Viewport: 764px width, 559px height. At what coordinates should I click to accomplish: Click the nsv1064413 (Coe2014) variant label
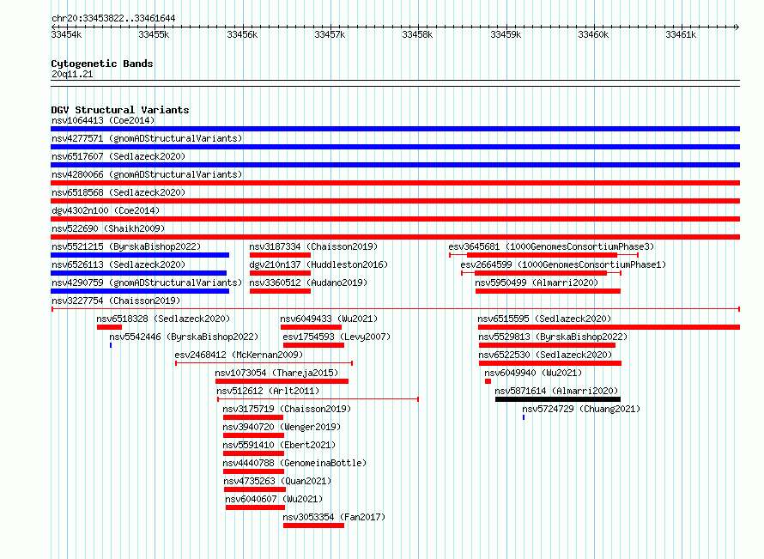[103, 120]
